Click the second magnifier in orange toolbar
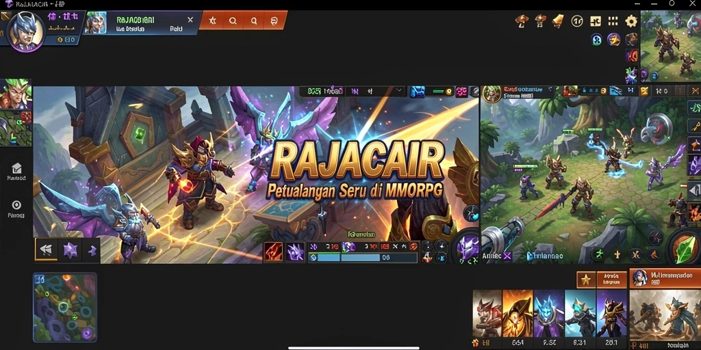The image size is (701, 350). [253, 21]
